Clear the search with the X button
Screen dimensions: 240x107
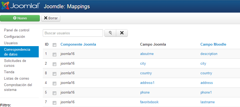(122, 33)
